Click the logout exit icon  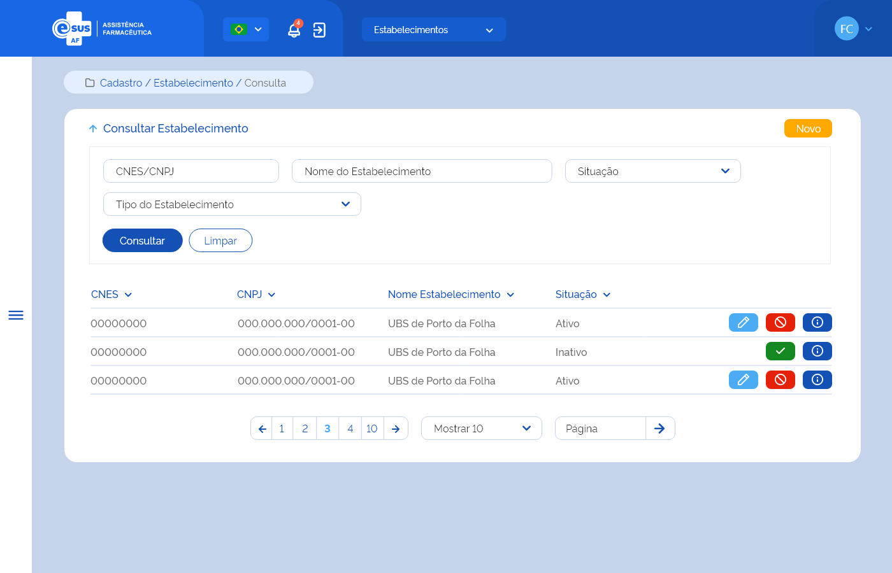pyautogui.click(x=319, y=30)
